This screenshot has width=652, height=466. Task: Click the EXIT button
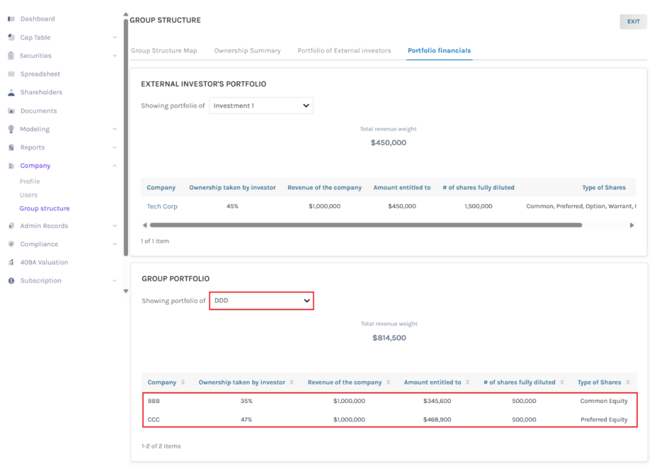[x=633, y=21]
